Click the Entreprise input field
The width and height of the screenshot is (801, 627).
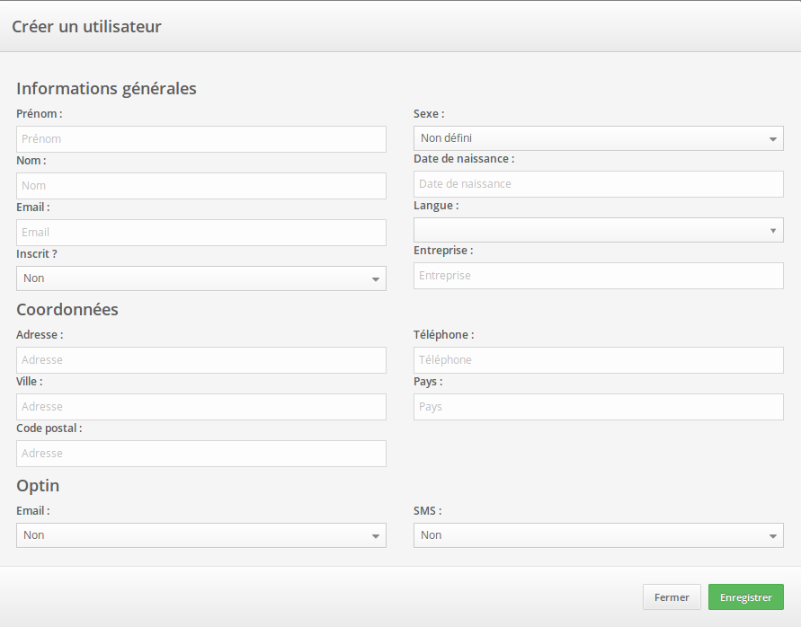[598, 276]
